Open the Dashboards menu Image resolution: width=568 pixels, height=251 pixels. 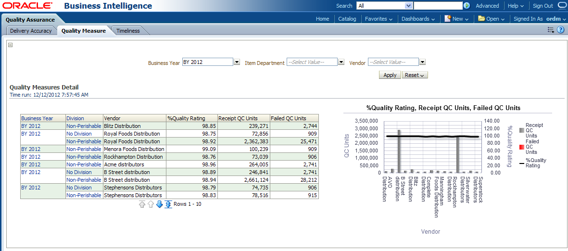[x=417, y=19]
